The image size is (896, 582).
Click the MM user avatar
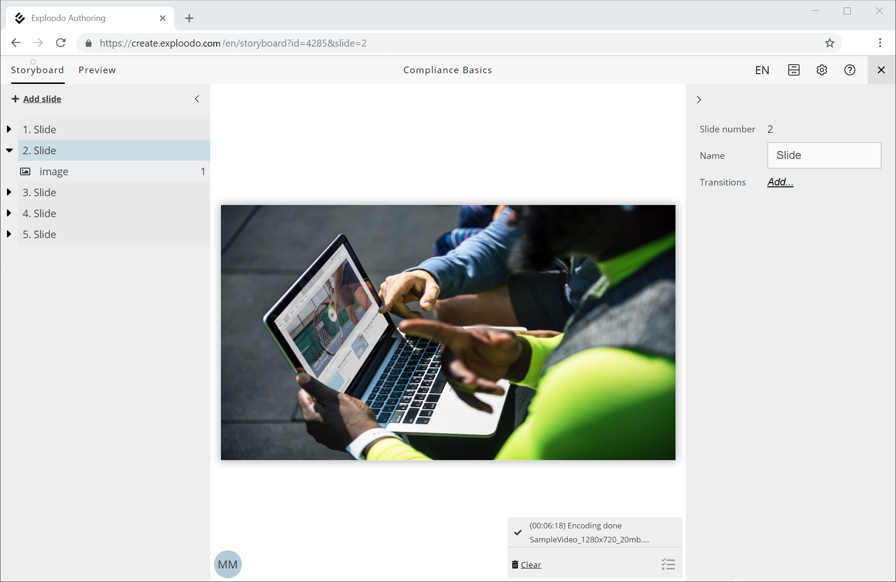[x=227, y=564]
